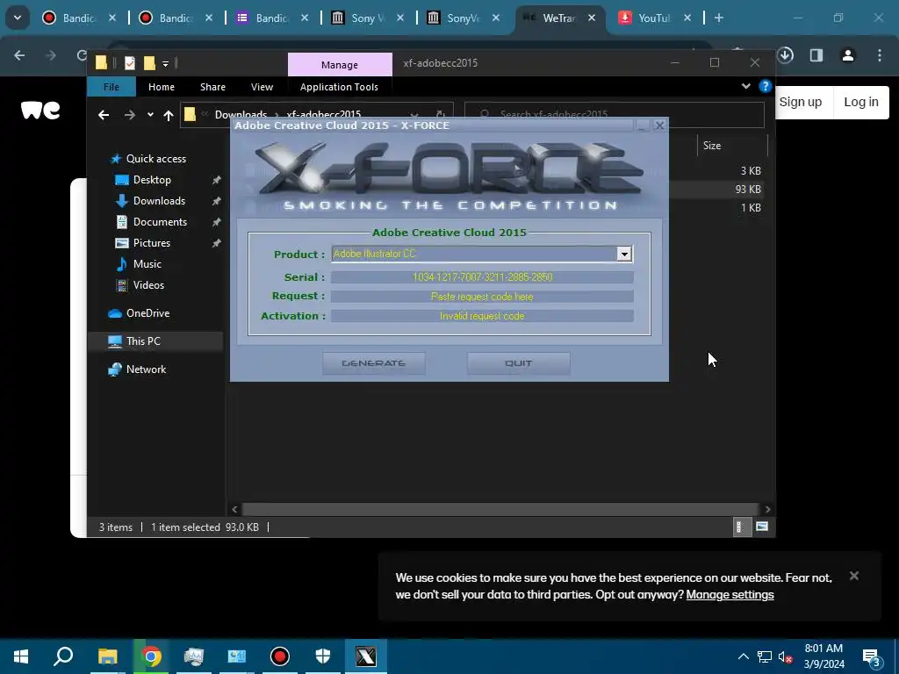Click the 93 KB file size cell
The image size is (899, 674).
coord(748,190)
